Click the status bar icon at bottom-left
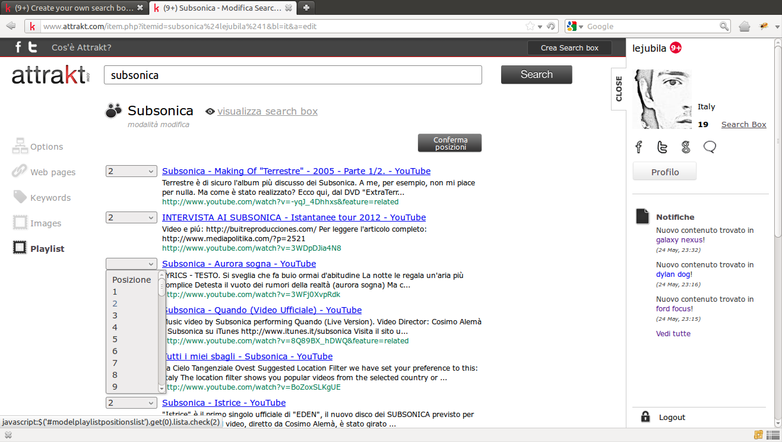 [8, 435]
